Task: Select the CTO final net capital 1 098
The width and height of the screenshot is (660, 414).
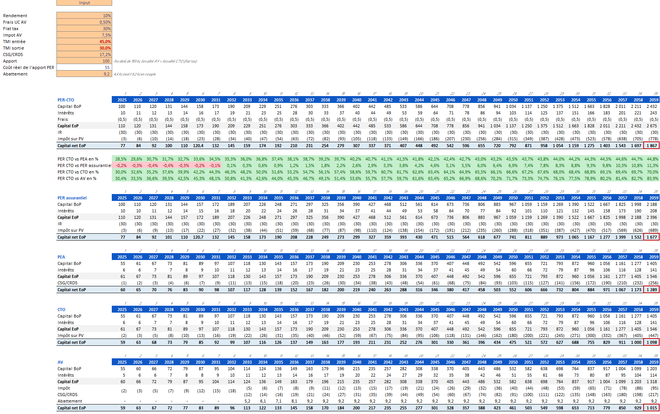Action: 652,342
